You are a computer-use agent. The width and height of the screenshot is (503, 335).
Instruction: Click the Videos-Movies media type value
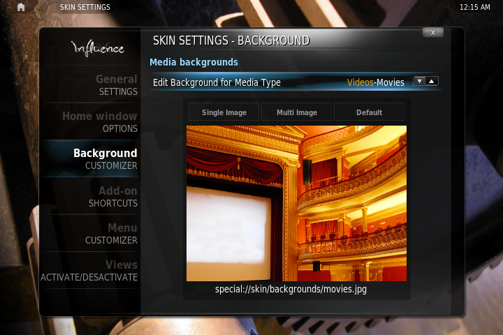point(375,82)
